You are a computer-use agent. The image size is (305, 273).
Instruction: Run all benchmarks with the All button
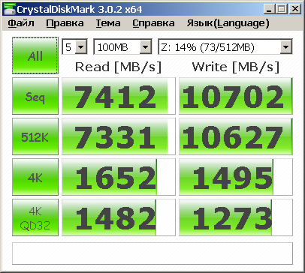pyautogui.click(x=35, y=55)
